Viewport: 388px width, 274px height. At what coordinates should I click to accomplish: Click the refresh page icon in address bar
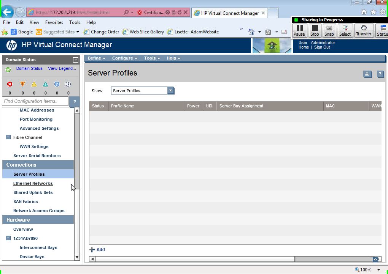(180, 12)
